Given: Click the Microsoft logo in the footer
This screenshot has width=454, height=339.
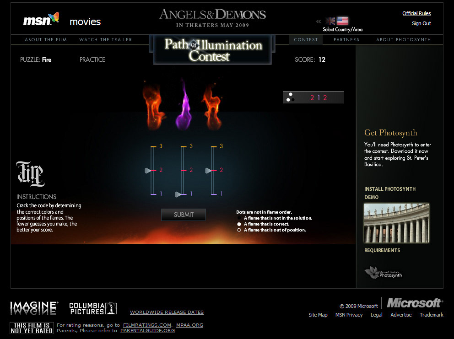Looking at the screenshot, I should 415,303.
